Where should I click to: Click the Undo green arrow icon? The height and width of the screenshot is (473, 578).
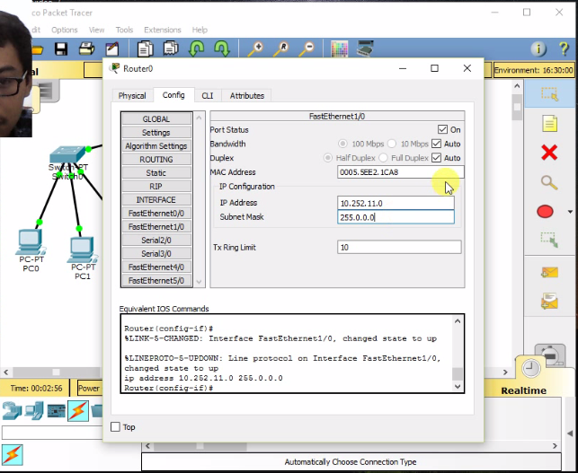coord(196,48)
